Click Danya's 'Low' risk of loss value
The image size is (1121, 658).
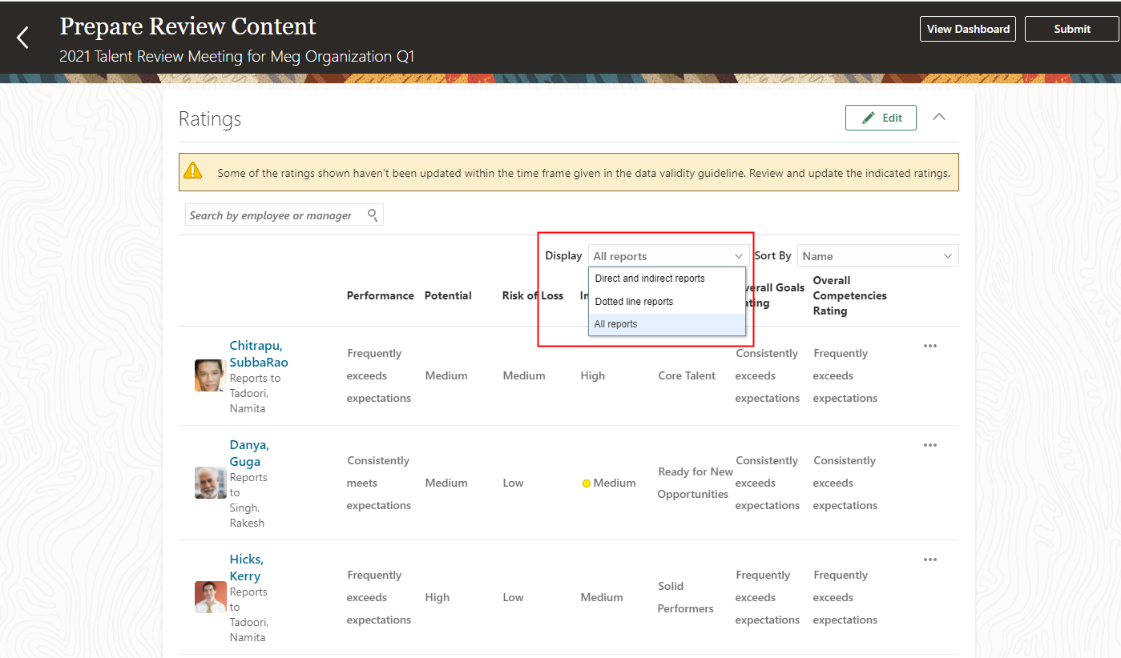[513, 483]
